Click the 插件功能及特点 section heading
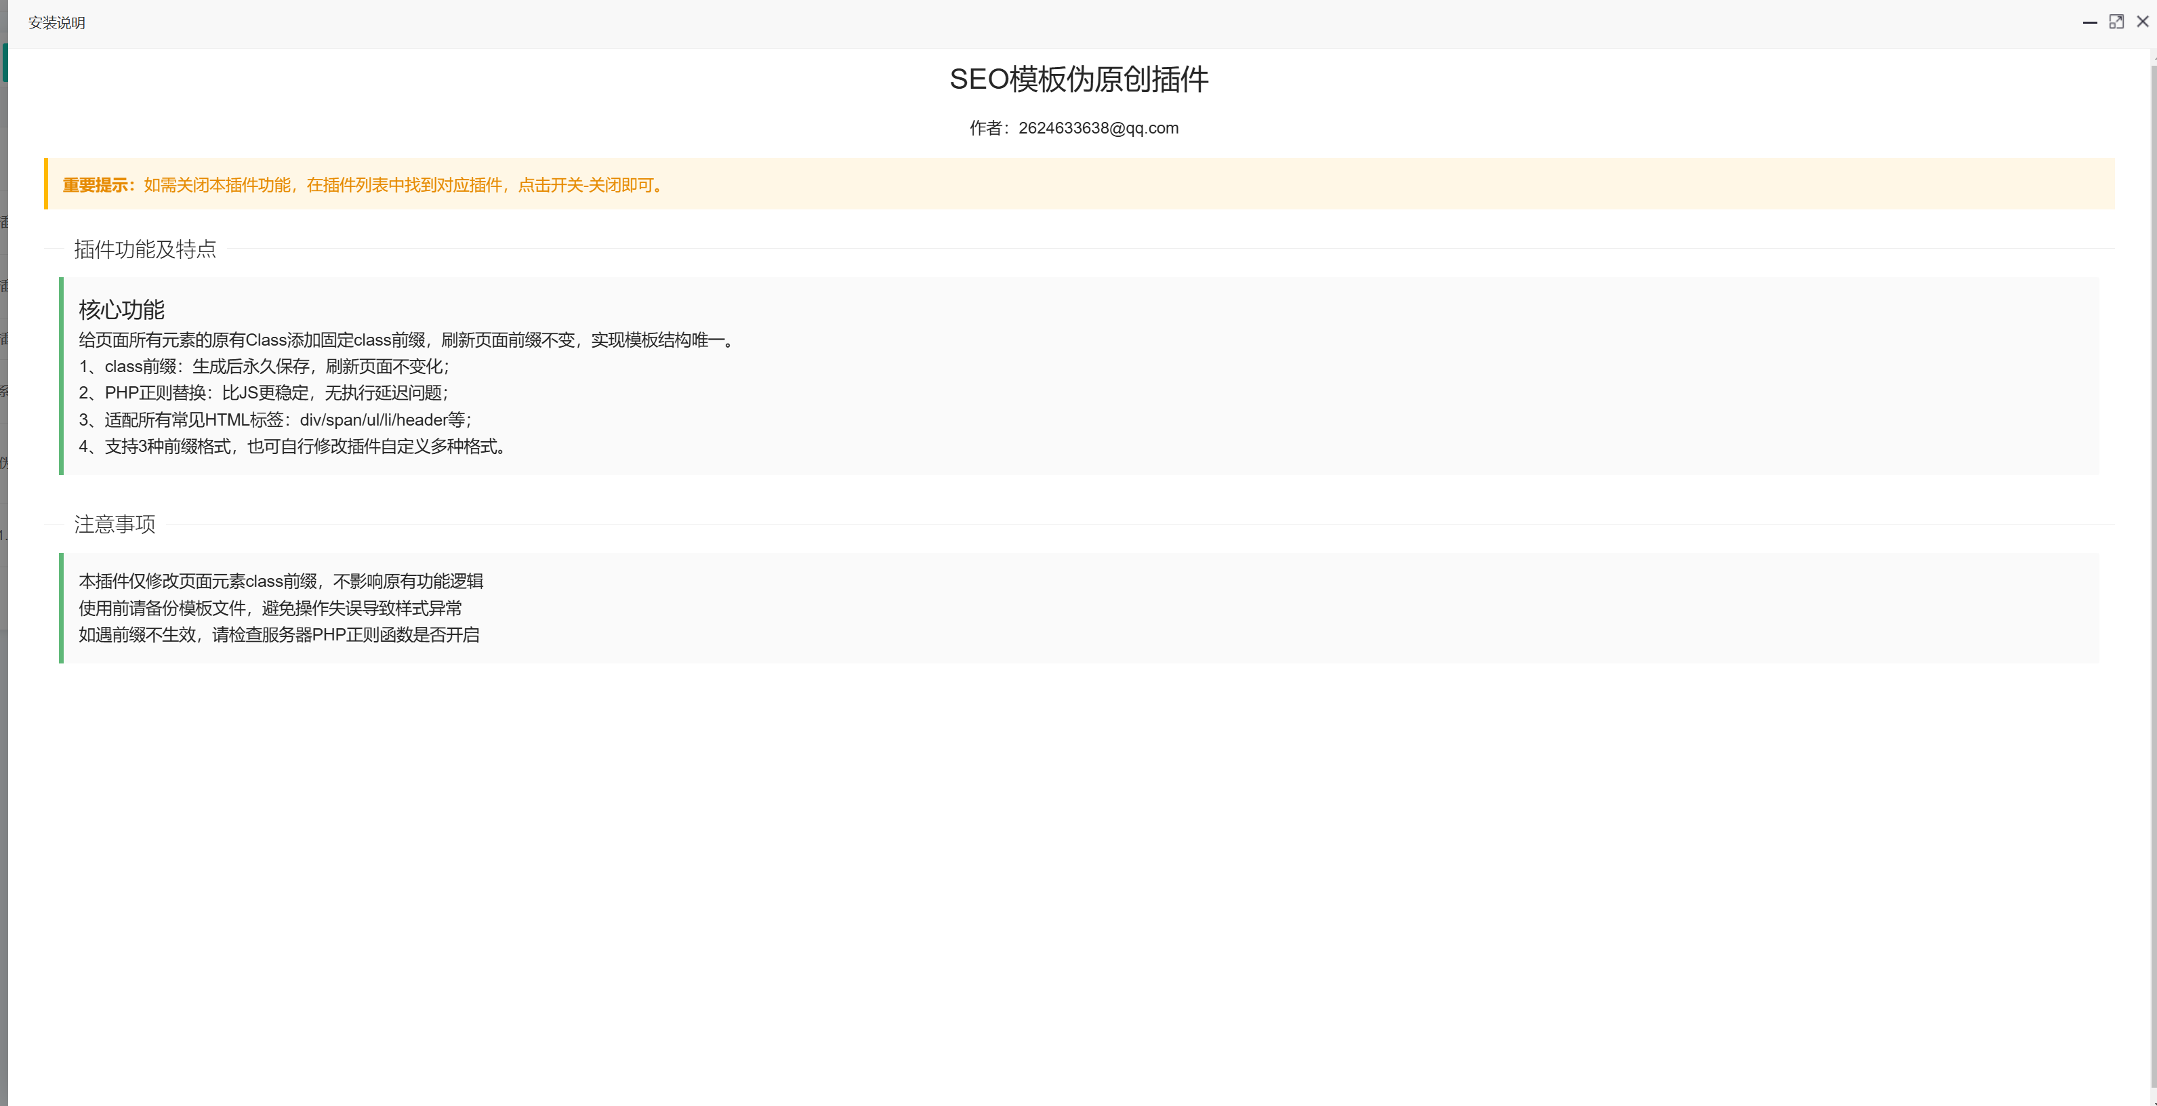 click(145, 249)
